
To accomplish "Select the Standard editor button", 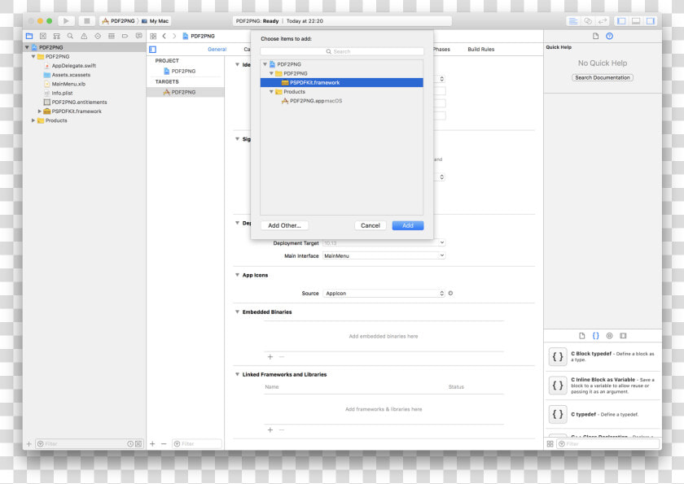I will [572, 21].
